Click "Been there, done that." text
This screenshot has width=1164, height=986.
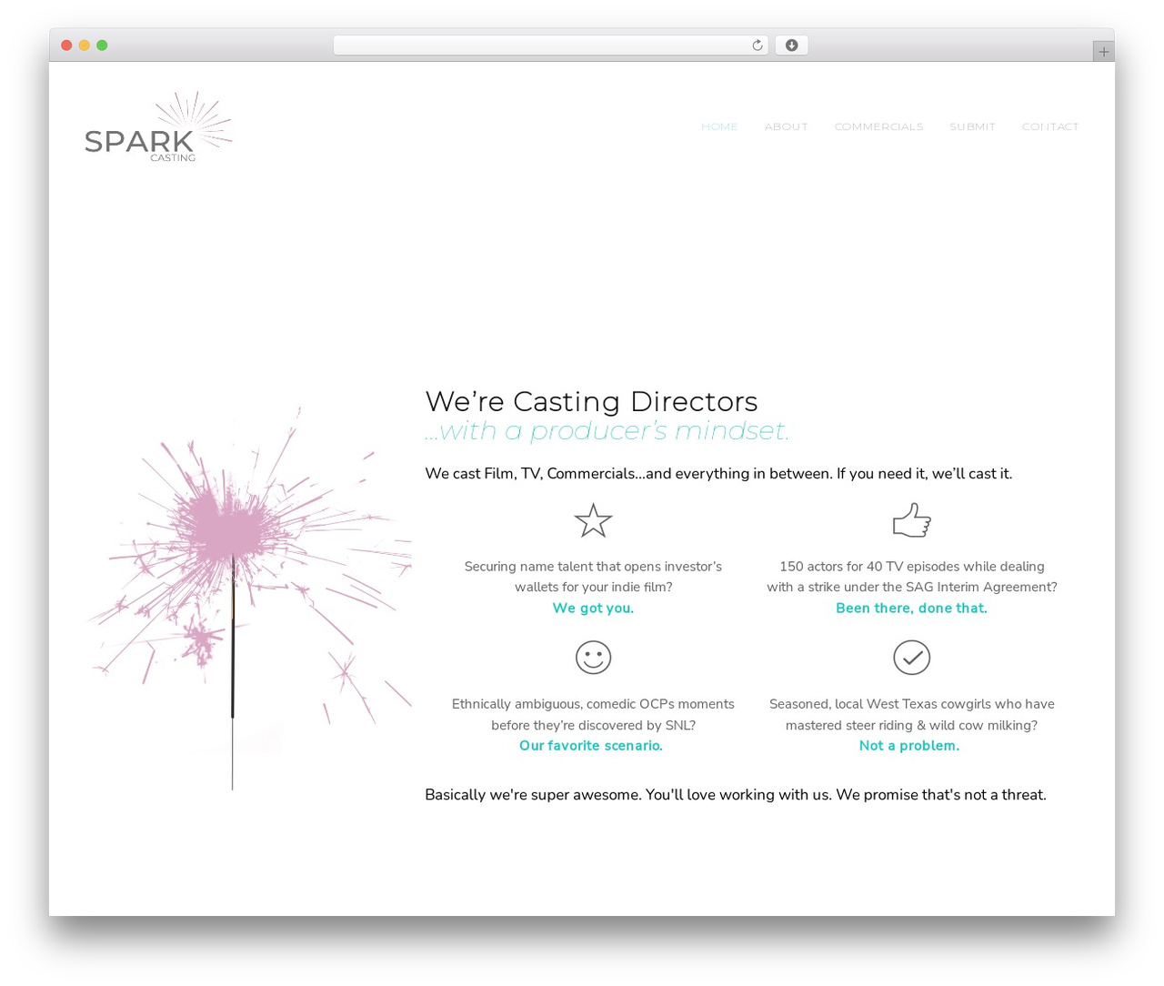click(911, 608)
